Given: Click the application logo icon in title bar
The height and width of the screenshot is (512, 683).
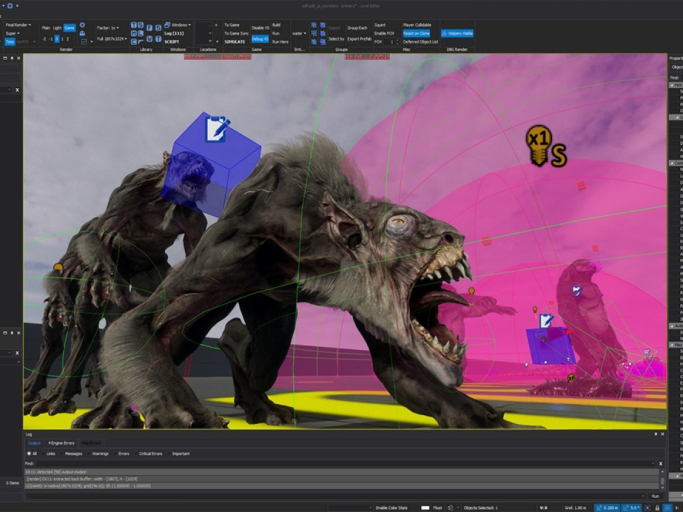Looking at the screenshot, I should [10, 6].
